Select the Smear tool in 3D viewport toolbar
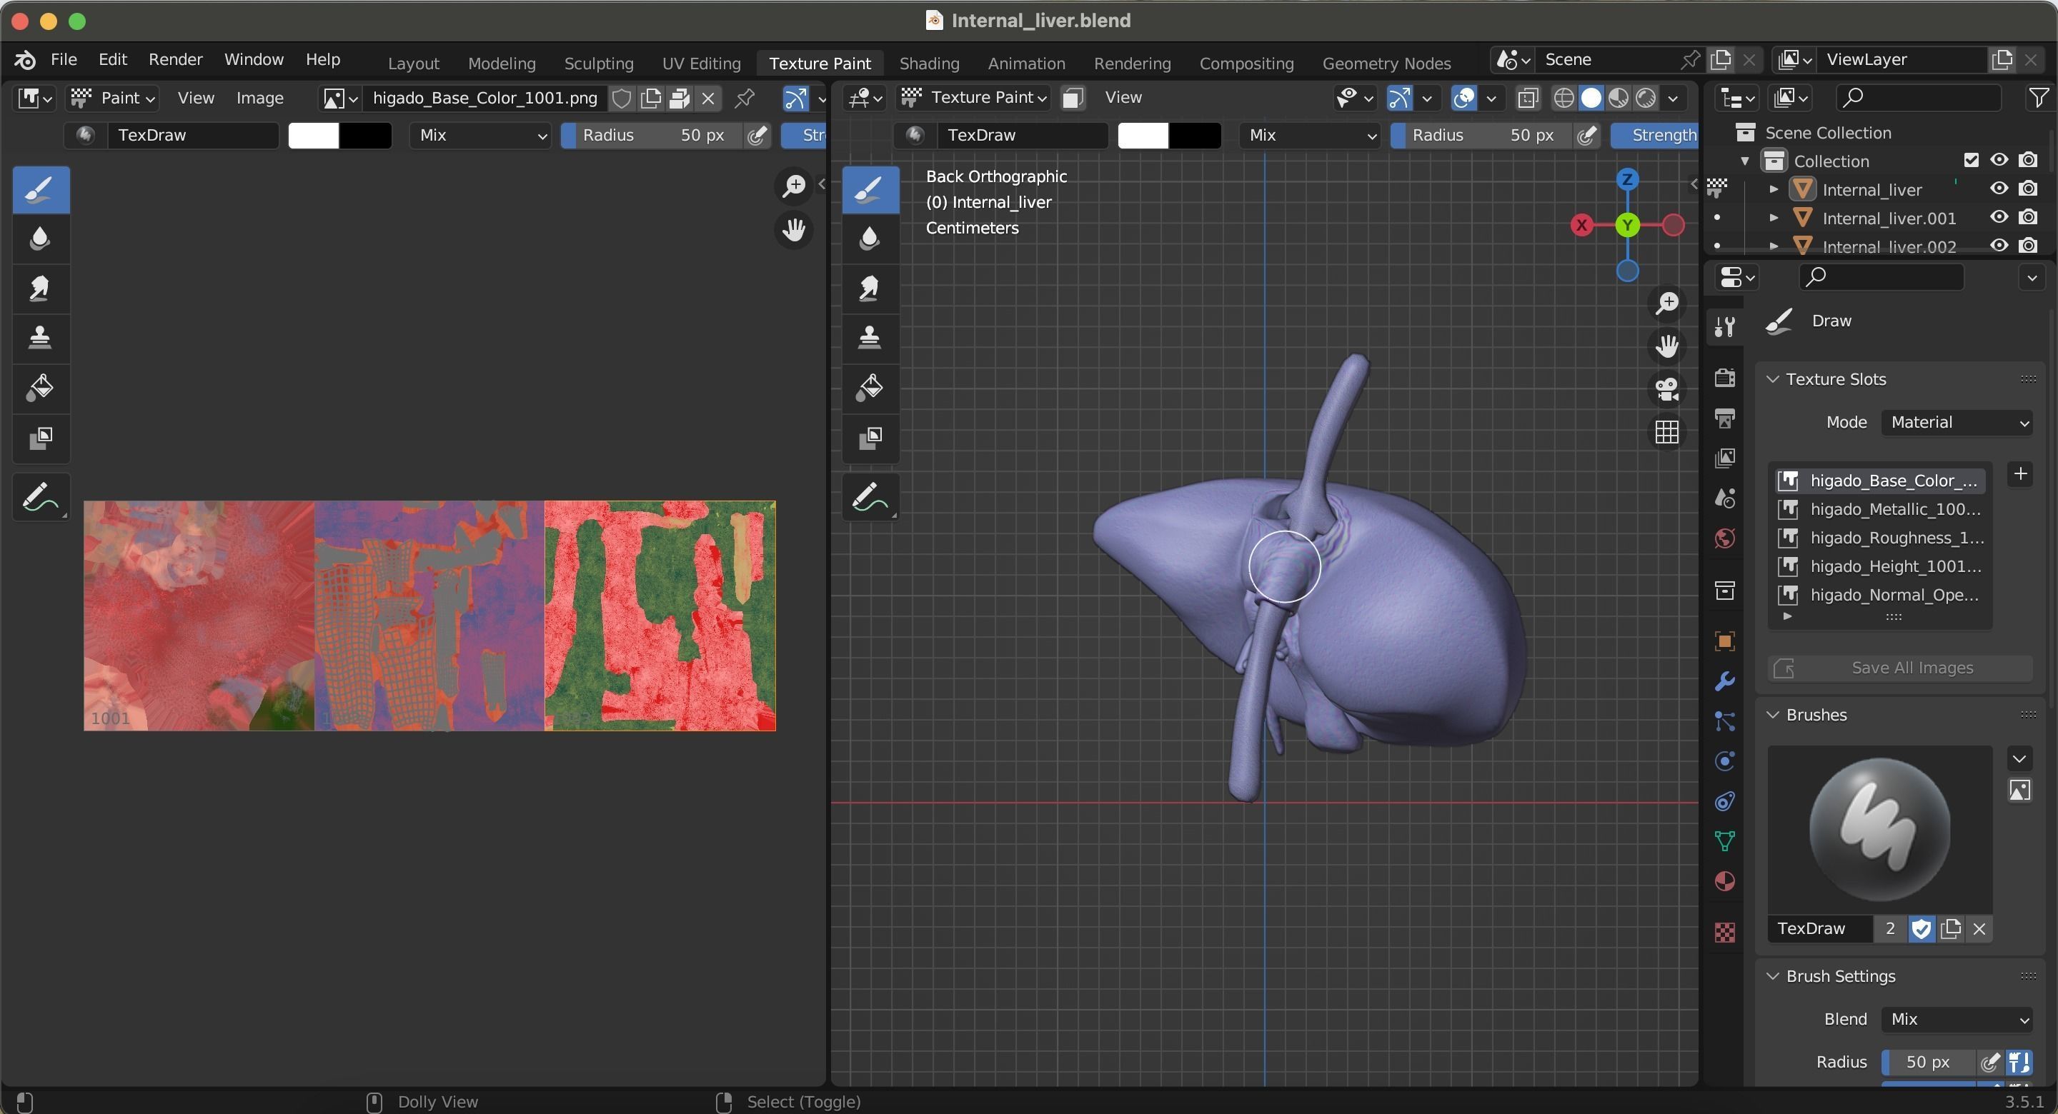Image resolution: width=2058 pixels, height=1114 pixels. pos(870,288)
